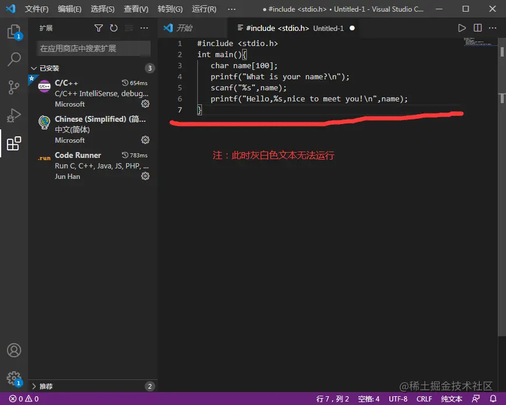Open the Source Control view
Viewport: 506px width, 405px height.
(14, 87)
